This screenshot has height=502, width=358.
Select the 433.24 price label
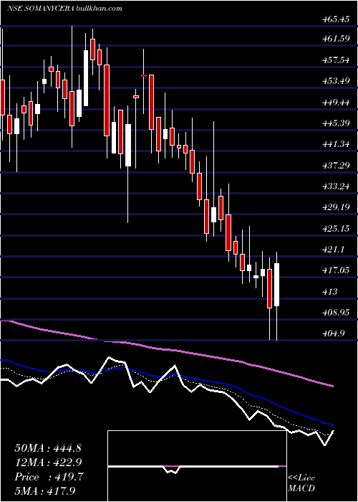(x=336, y=186)
